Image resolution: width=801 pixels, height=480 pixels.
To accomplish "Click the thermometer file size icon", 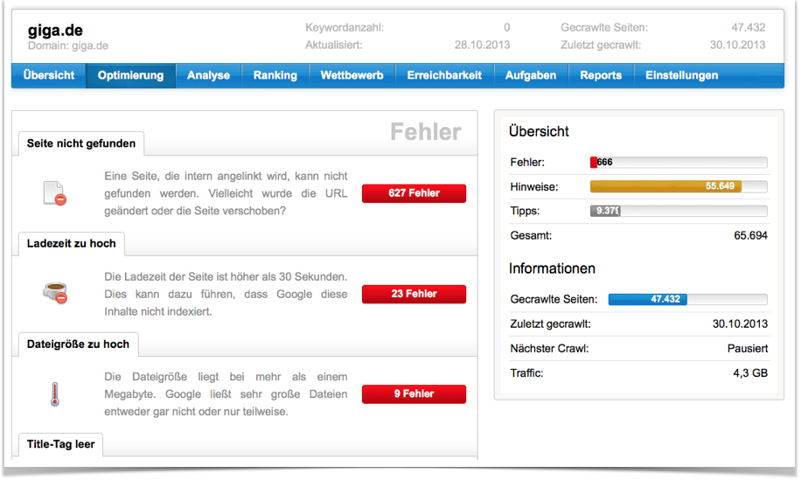I will [54, 394].
